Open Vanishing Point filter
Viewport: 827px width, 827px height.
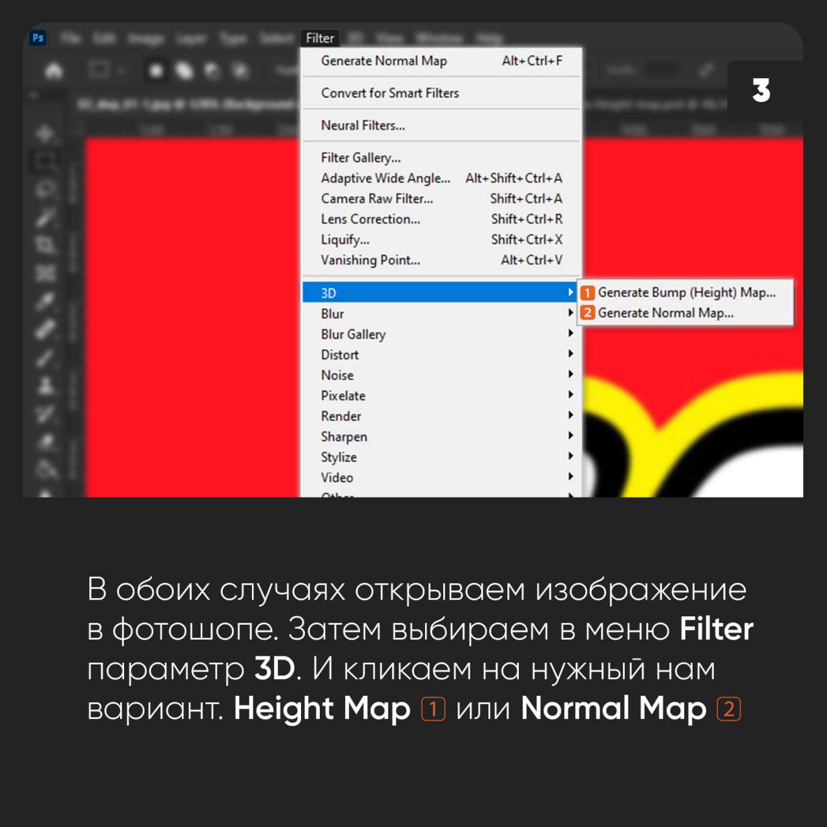tap(442, 260)
